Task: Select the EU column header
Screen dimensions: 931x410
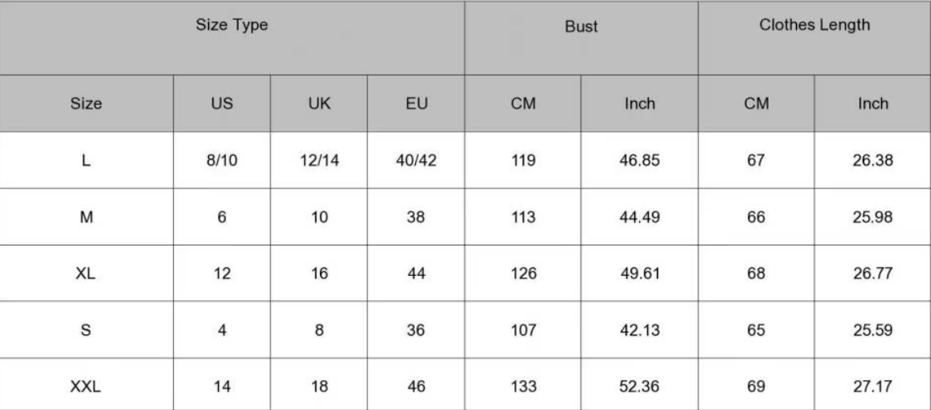Action: pos(416,104)
